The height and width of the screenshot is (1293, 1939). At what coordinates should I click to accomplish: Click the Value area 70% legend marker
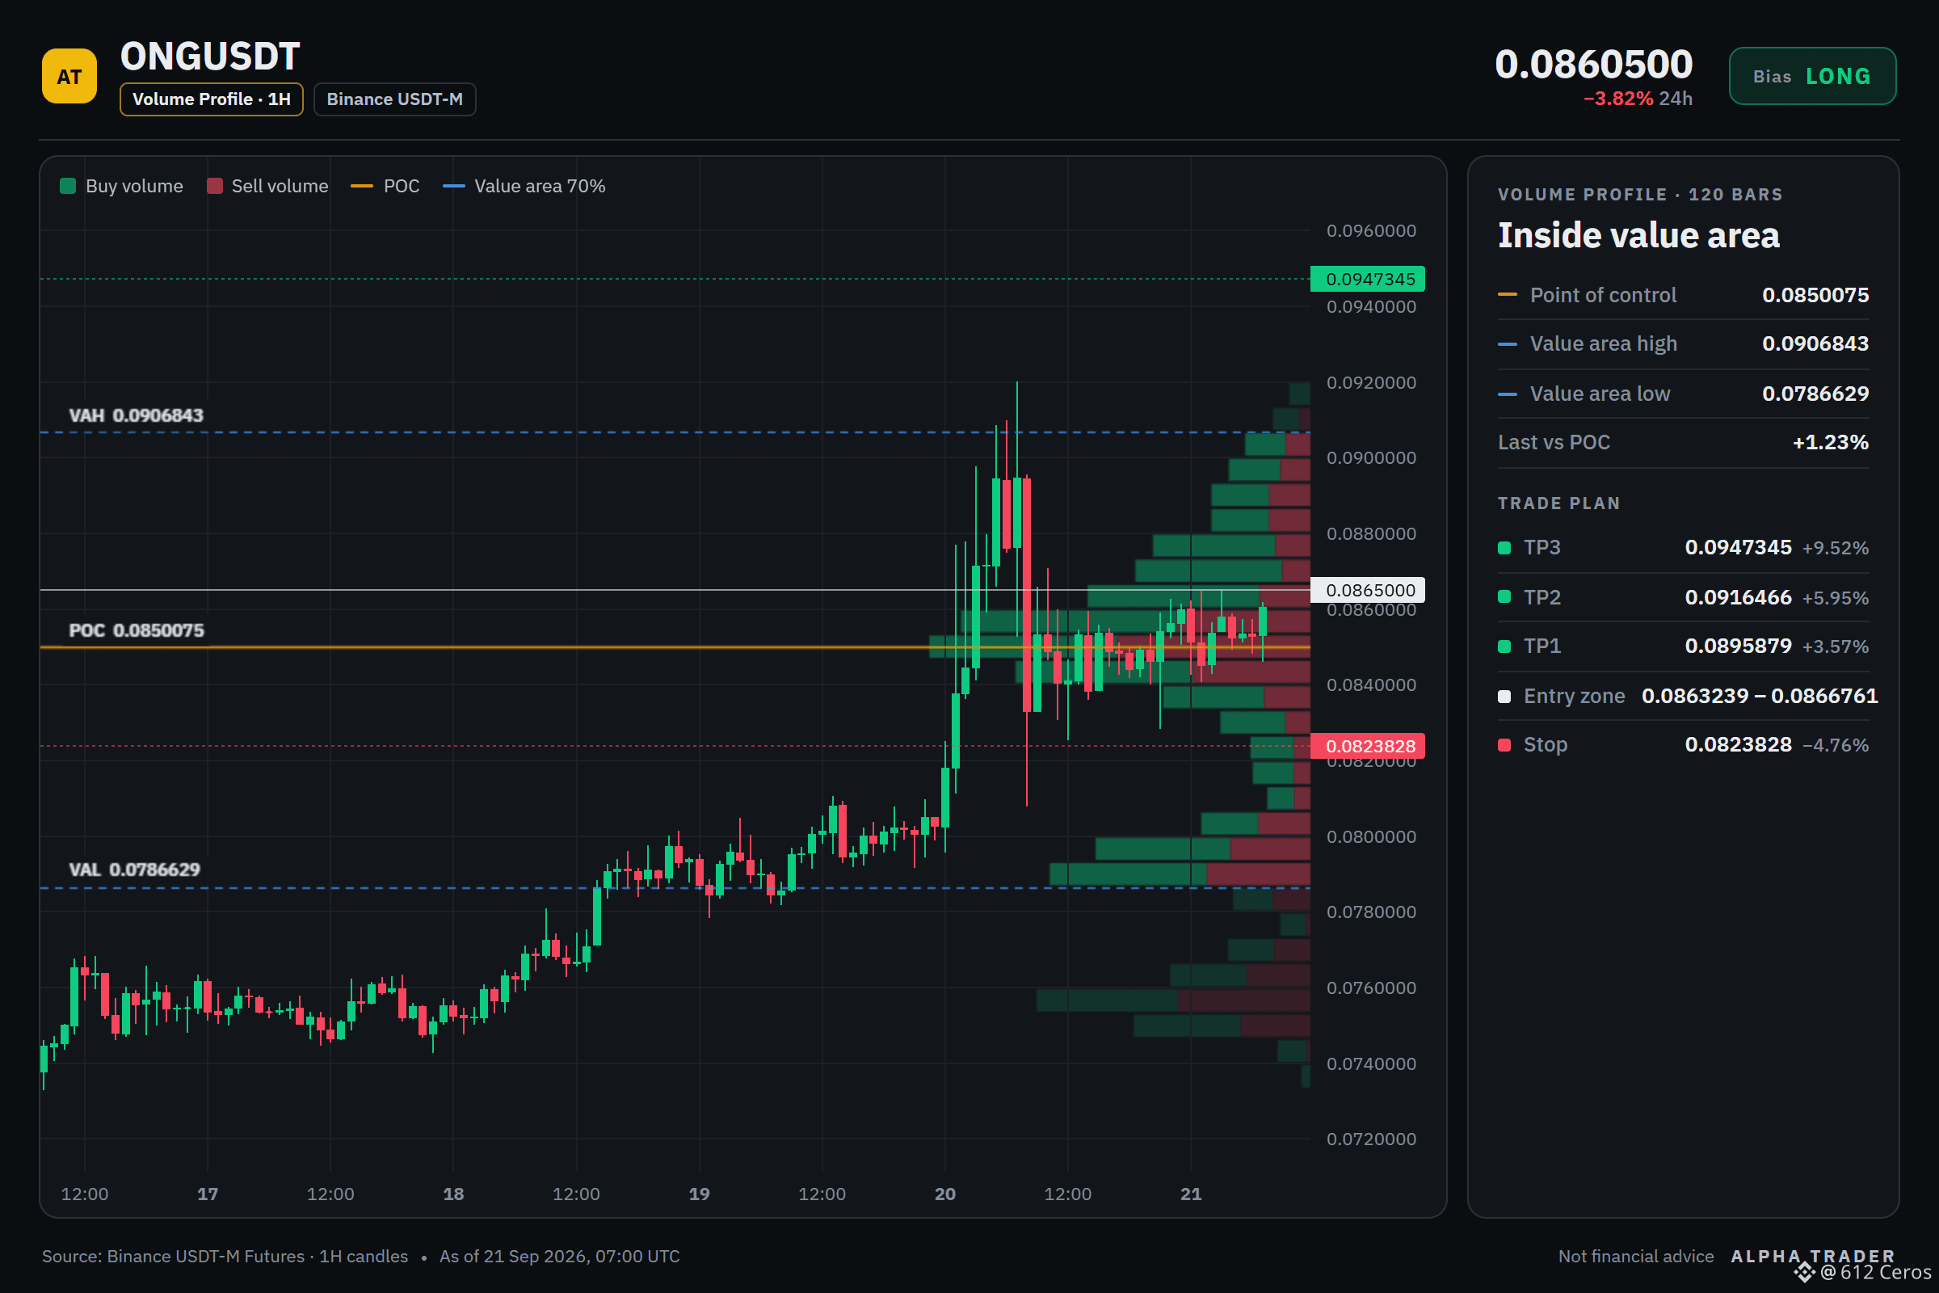(x=453, y=186)
